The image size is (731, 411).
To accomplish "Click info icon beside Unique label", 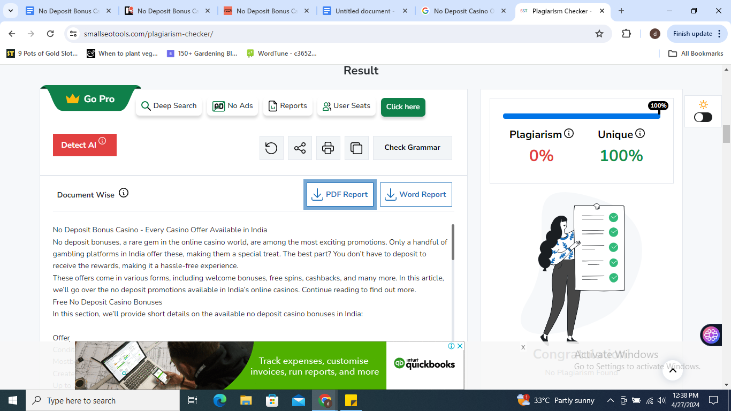I will pos(640,134).
